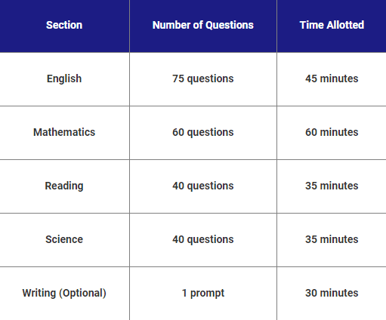
Task: Select the Reading section cell
Action: [64, 186]
